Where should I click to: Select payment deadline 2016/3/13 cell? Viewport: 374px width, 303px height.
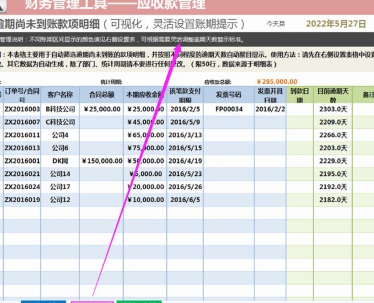tap(185, 135)
